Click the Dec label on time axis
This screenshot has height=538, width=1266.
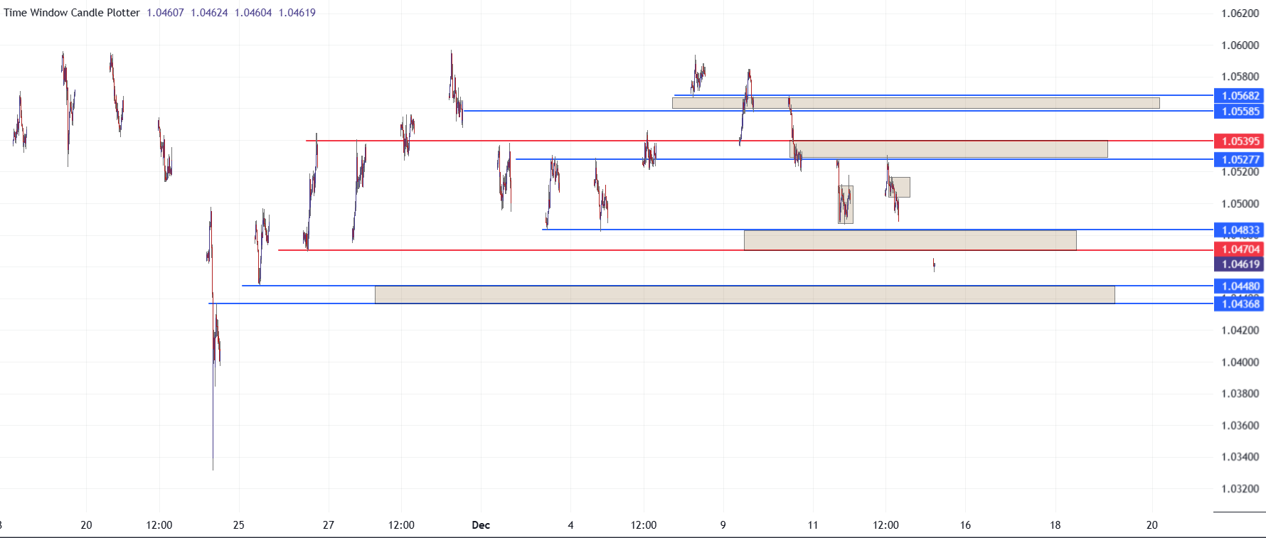tap(481, 525)
